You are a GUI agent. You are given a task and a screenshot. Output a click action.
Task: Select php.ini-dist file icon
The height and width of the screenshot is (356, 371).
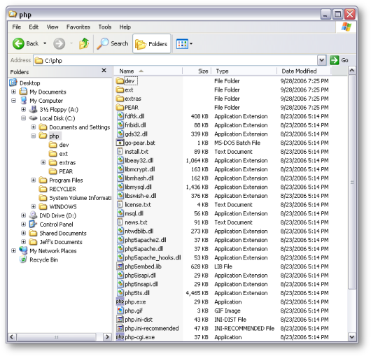(x=120, y=320)
